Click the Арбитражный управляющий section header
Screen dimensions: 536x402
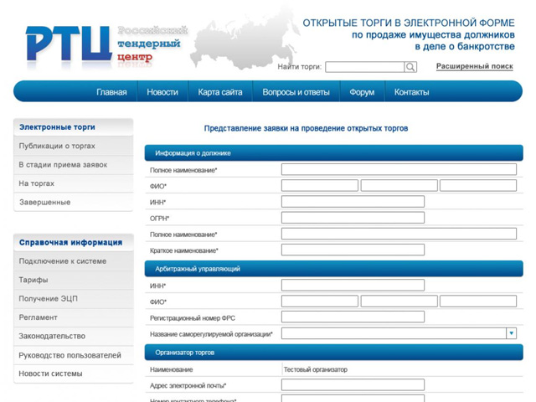coord(333,269)
